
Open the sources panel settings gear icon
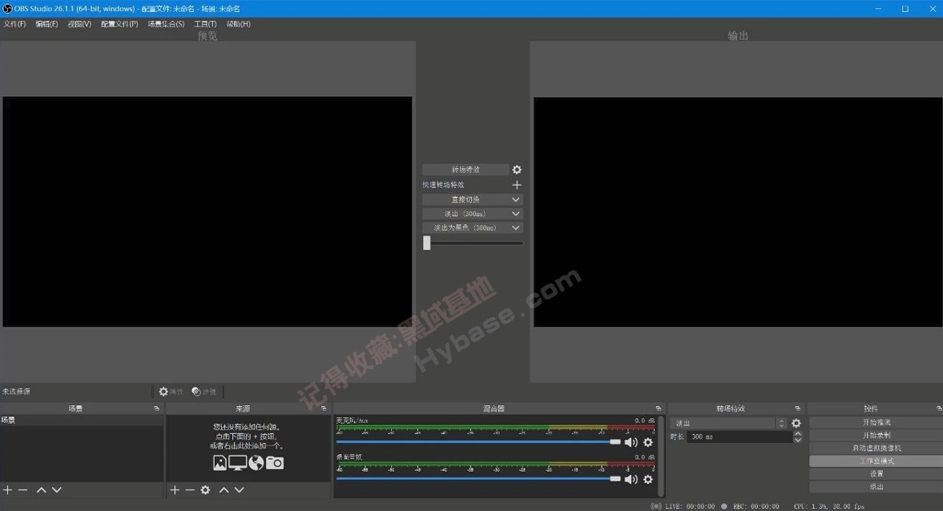[x=205, y=489]
